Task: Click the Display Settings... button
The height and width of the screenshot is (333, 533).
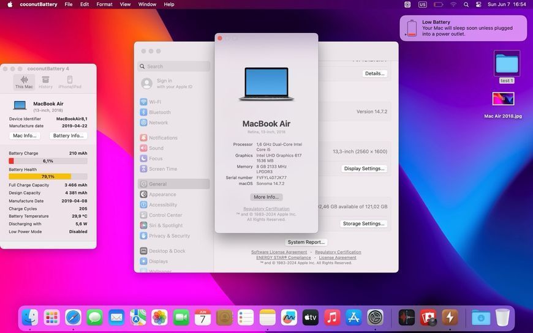Action: tap(364, 168)
